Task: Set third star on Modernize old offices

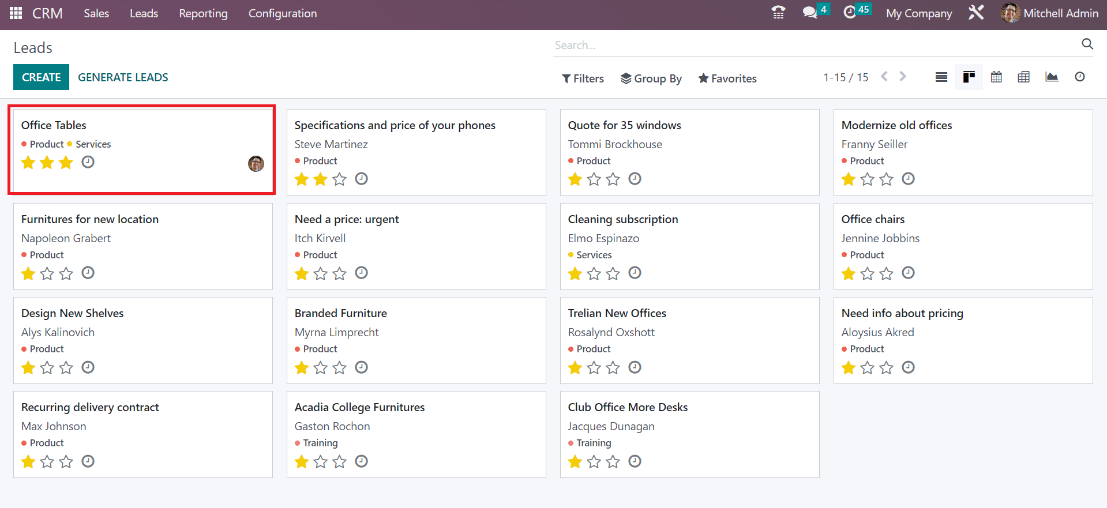Action: [887, 179]
